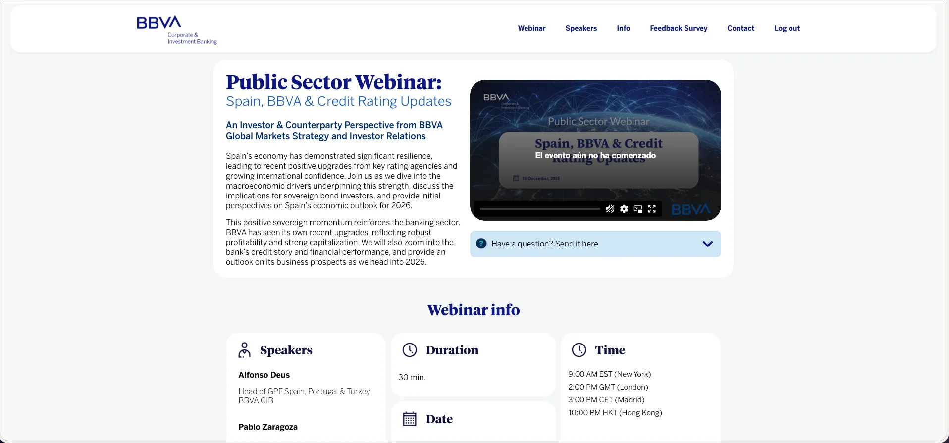Click the video player settings gear
This screenshot has width=949, height=443.
pos(624,209)
